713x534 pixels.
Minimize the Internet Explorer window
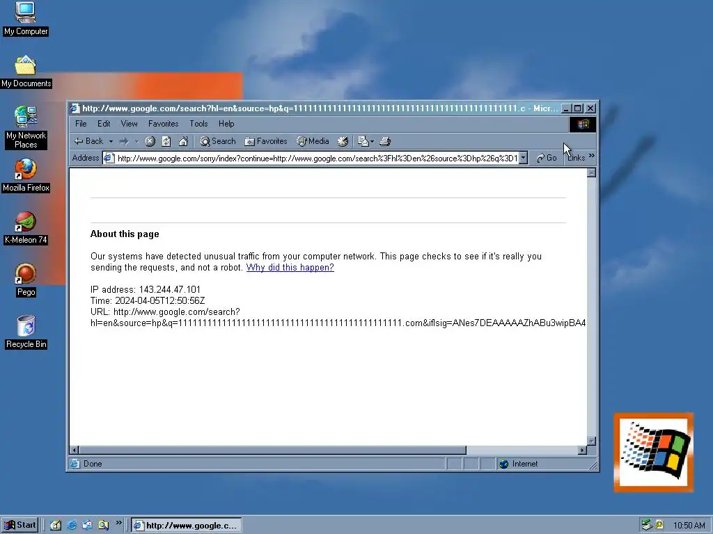pos(566,108)
